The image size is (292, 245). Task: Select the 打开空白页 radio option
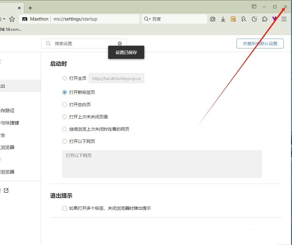[65, 105]
